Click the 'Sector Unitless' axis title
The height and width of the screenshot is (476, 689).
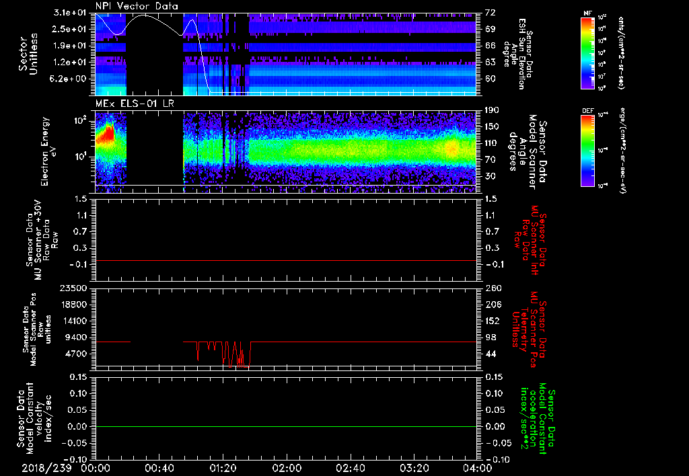click(x=28, y=54)
